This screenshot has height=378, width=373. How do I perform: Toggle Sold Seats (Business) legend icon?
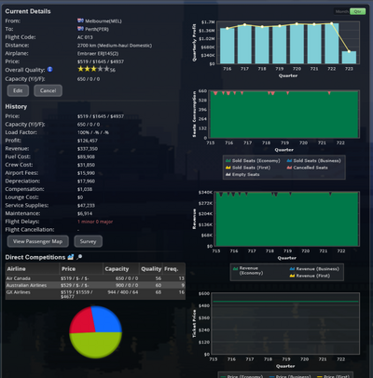[x=289, y=160]
